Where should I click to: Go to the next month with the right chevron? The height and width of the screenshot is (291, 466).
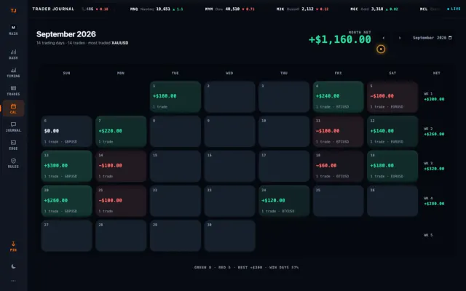tap(400, 38)
